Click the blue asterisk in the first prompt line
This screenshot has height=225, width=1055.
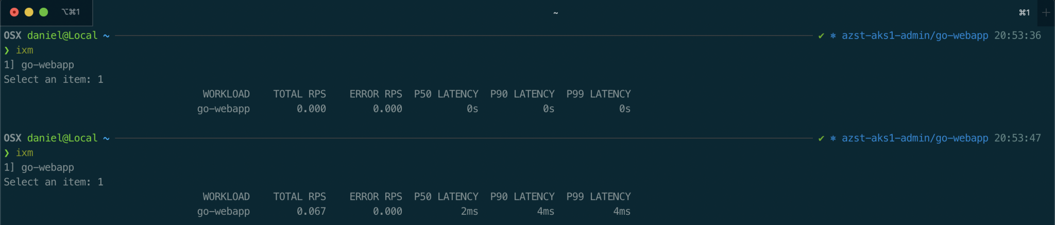(x=832, y=36)
